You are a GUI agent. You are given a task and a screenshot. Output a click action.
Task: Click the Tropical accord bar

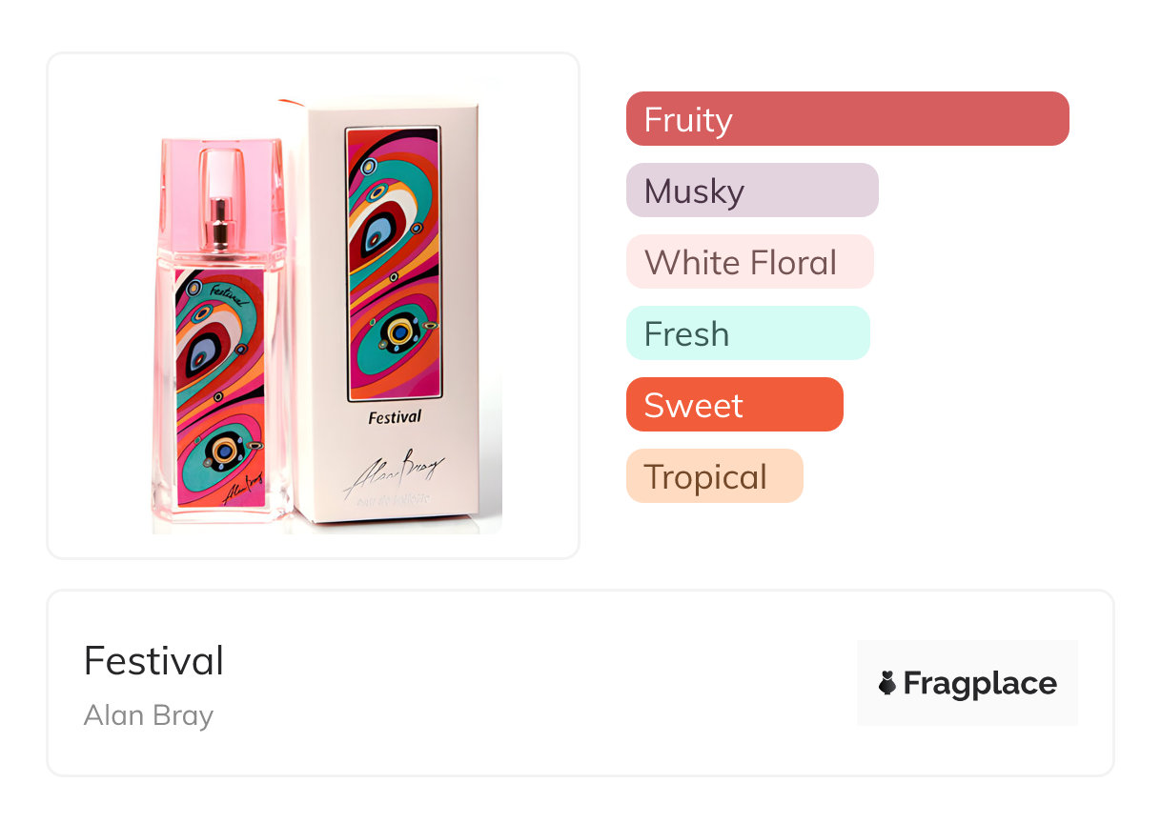point(714,476)
